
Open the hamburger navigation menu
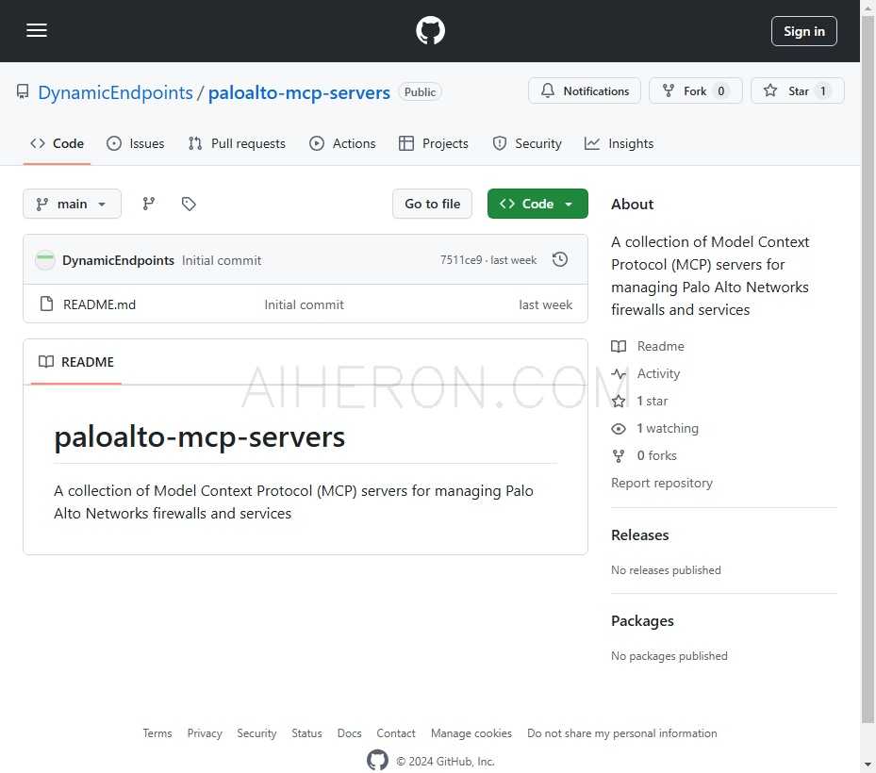coord(37,31)
